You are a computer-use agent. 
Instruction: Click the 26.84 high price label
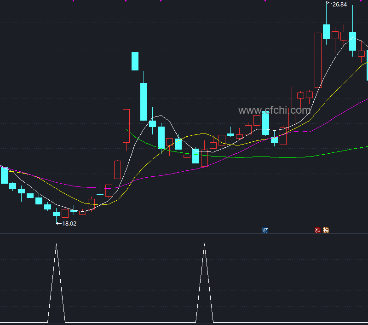click(339, 5)
